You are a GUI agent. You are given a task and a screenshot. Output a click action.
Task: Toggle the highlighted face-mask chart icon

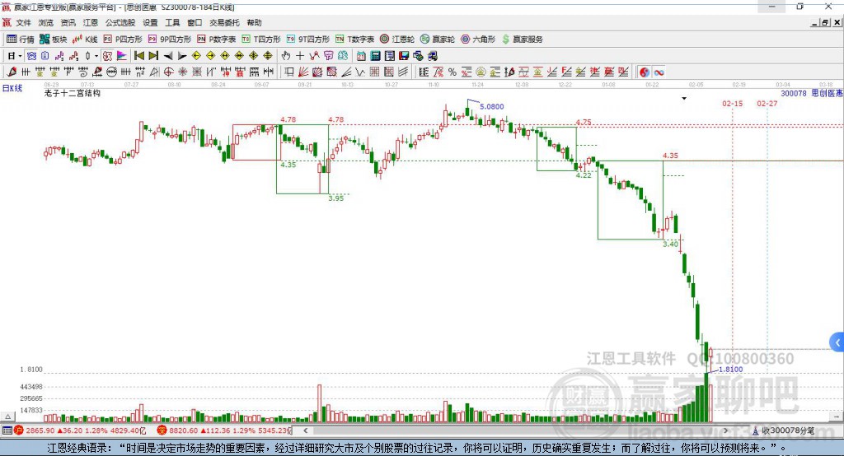pos(31,56)
